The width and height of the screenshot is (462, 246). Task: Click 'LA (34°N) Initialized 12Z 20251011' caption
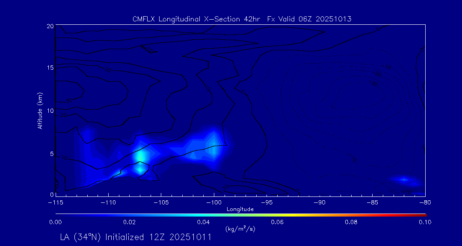pyautogui.click(x=136, y=237)
